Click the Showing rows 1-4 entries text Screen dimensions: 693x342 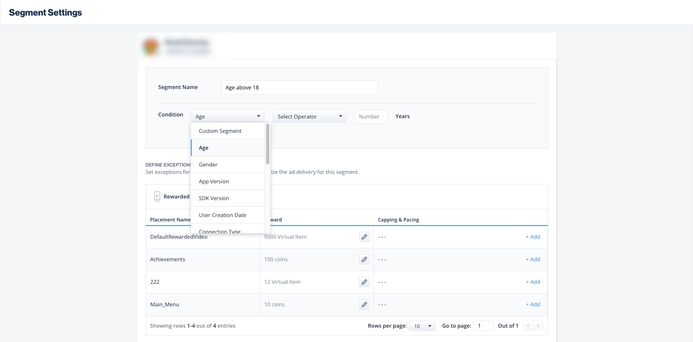point(193,326)
